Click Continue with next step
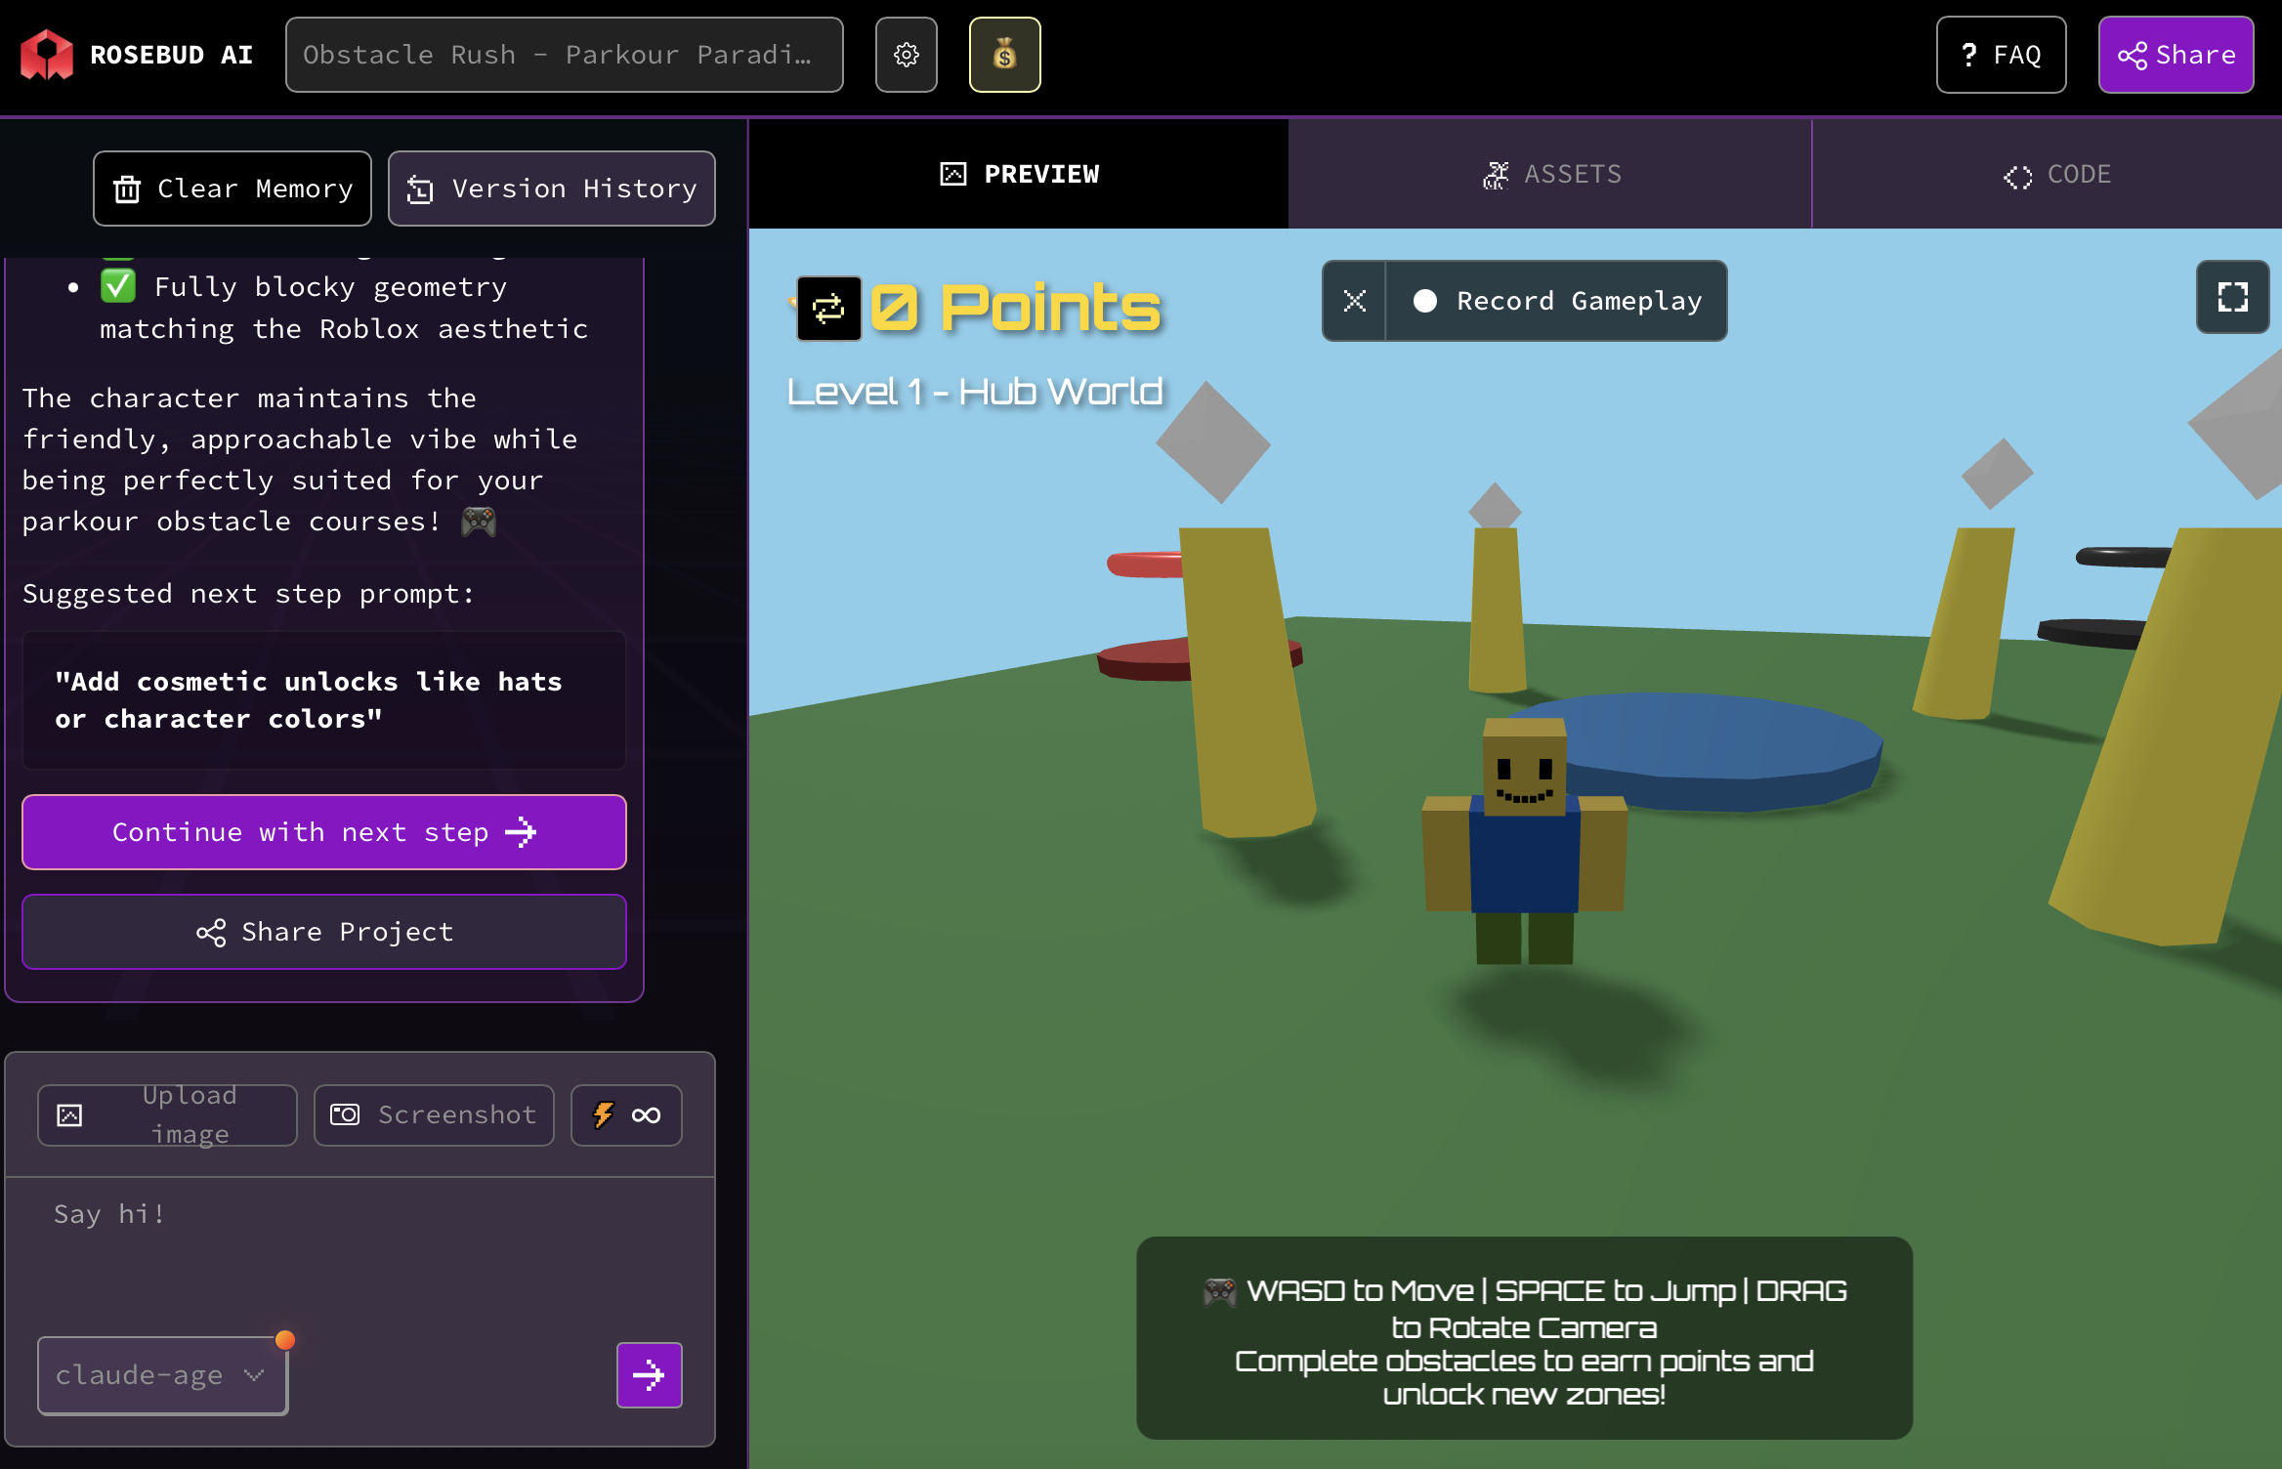This screenshot has width=2282, height=1469. point(324,832)
